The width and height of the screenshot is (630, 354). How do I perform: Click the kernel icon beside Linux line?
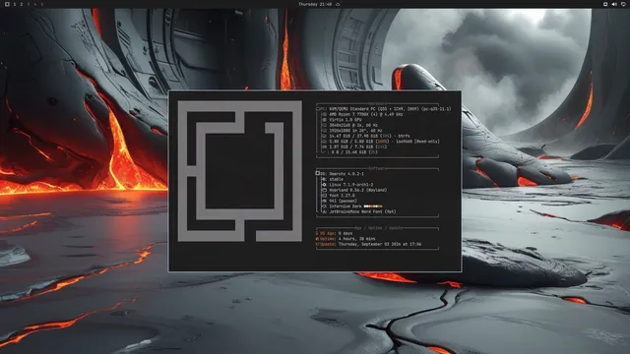(x=325, y=185)
